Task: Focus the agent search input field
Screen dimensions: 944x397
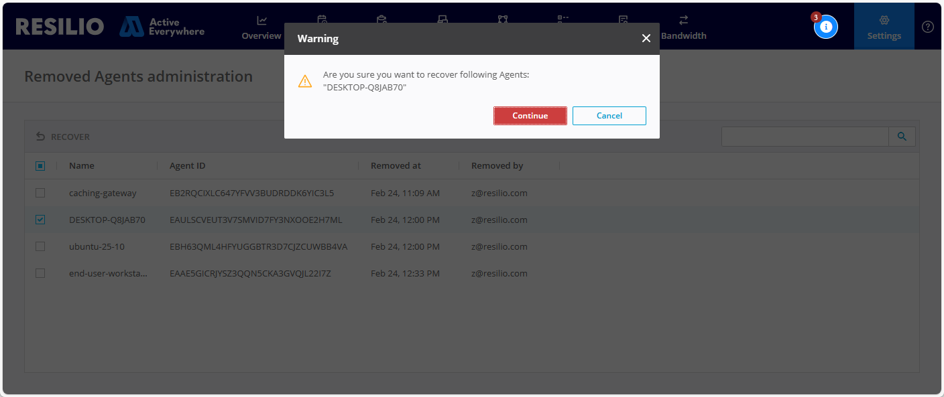Action: coord(805,137)
